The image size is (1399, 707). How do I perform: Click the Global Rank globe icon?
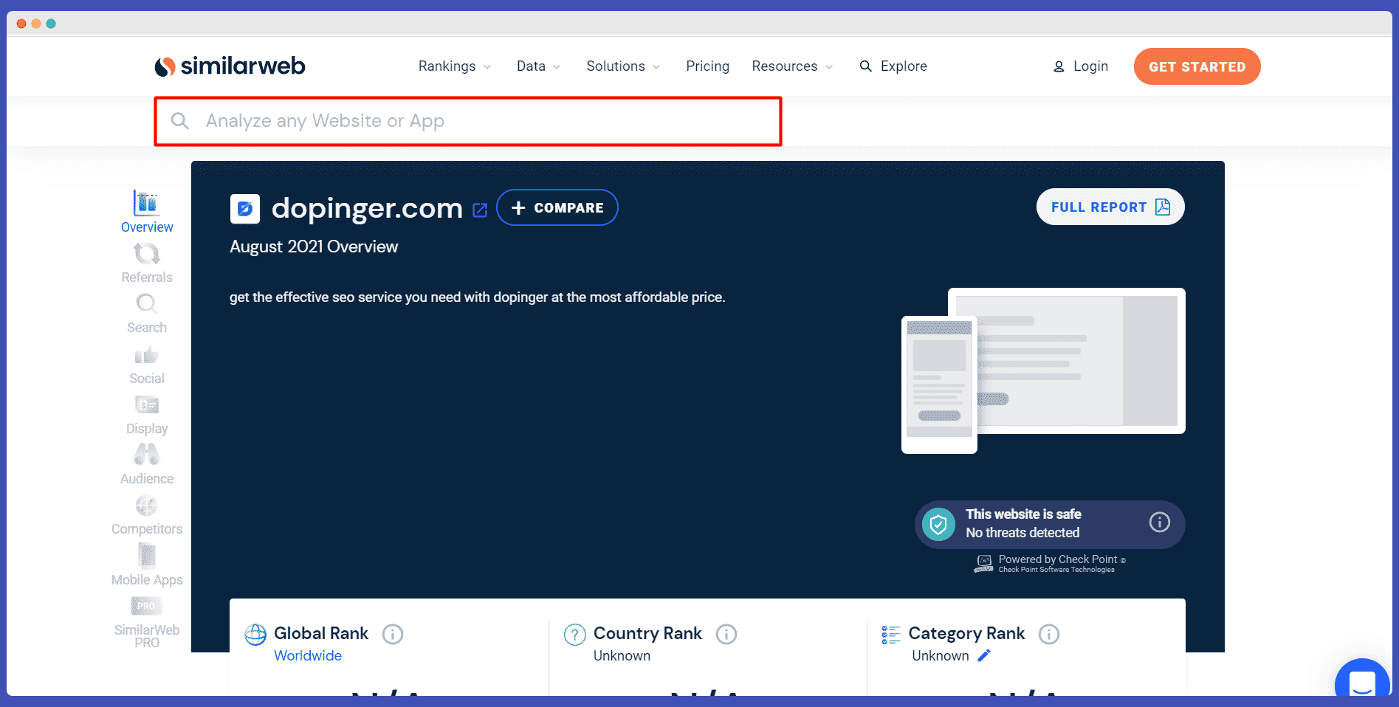[x=255, y=634]
